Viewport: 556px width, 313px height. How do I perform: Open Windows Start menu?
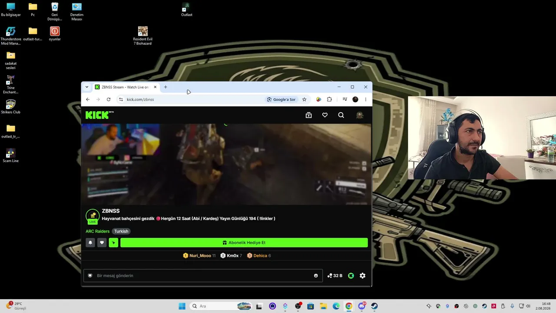[182, 306]
